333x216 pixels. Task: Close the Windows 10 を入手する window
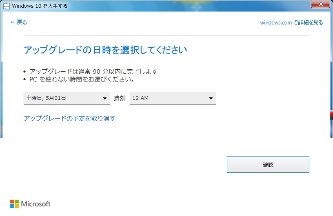tap(321, 4)
